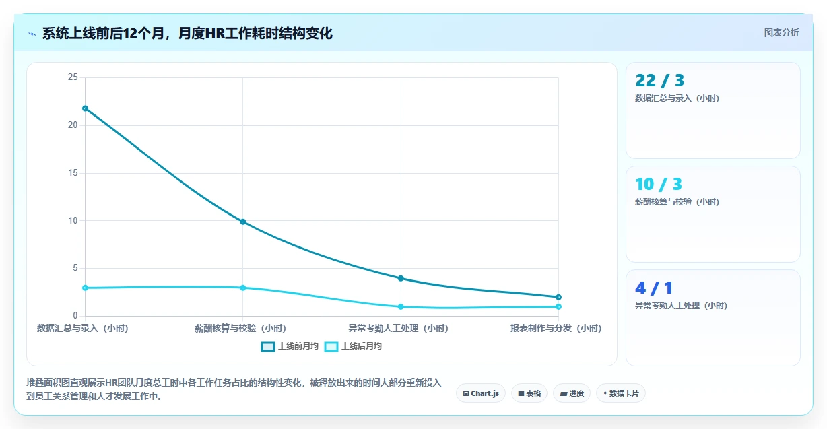Click the 4 / 1 value card
This screenshot has height=429, width=827.
click(713, 318)
